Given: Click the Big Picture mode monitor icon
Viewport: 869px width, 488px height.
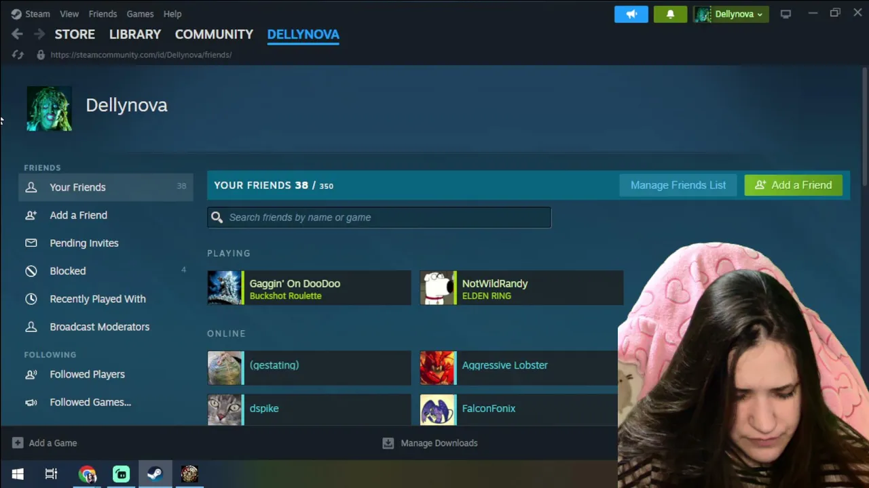Looking at the screenshot, I should (785, 14).
